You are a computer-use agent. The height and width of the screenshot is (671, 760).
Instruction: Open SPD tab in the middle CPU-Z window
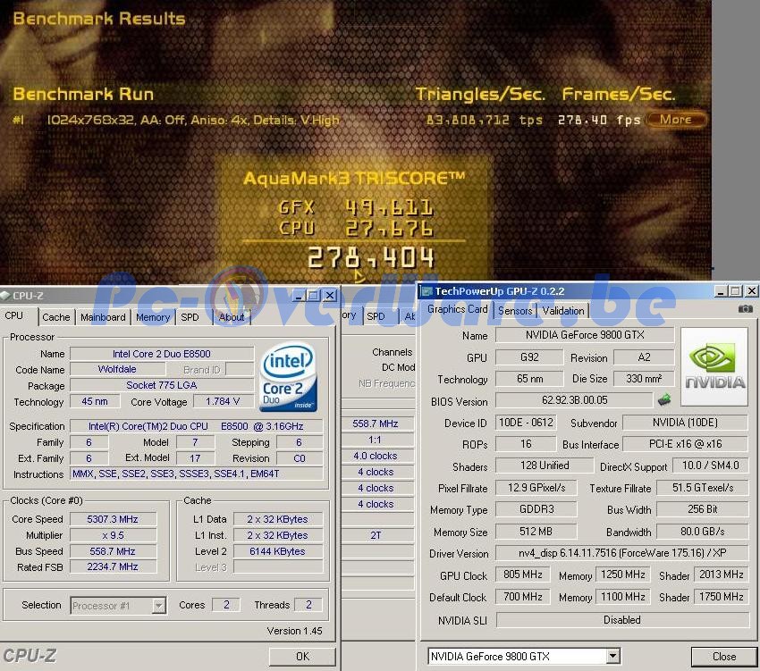[376, 316]
